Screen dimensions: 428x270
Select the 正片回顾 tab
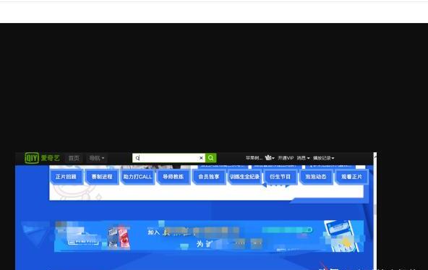coord(66,177)
